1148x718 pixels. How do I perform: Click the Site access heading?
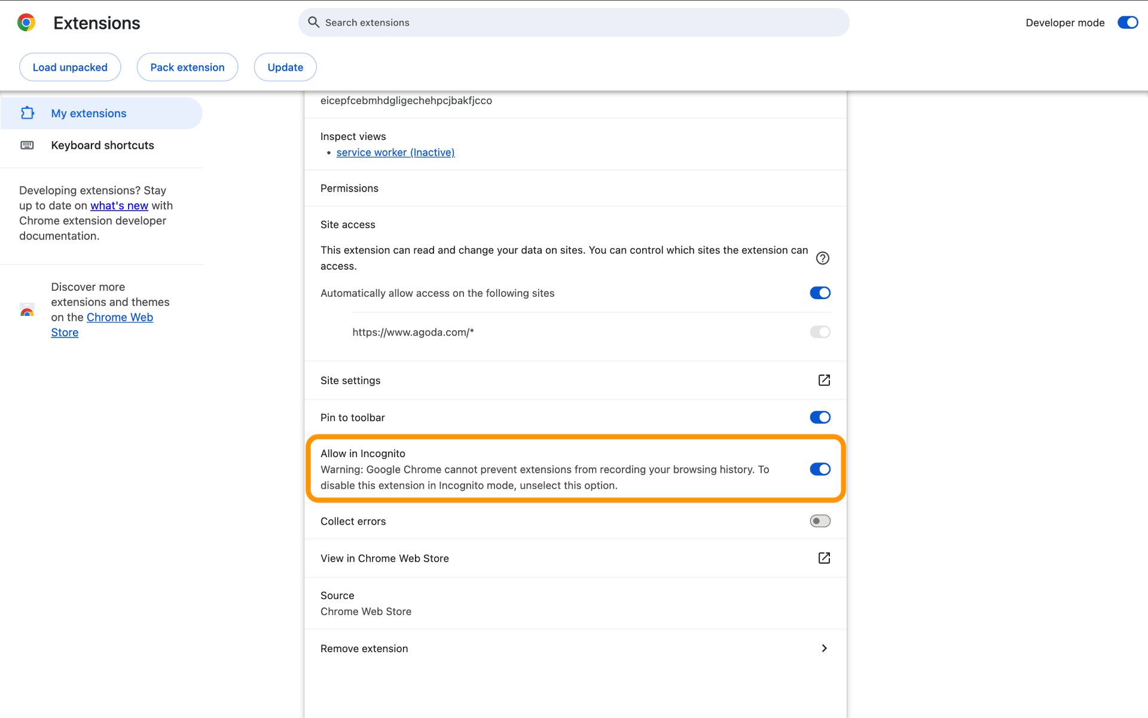pos(347,224)
